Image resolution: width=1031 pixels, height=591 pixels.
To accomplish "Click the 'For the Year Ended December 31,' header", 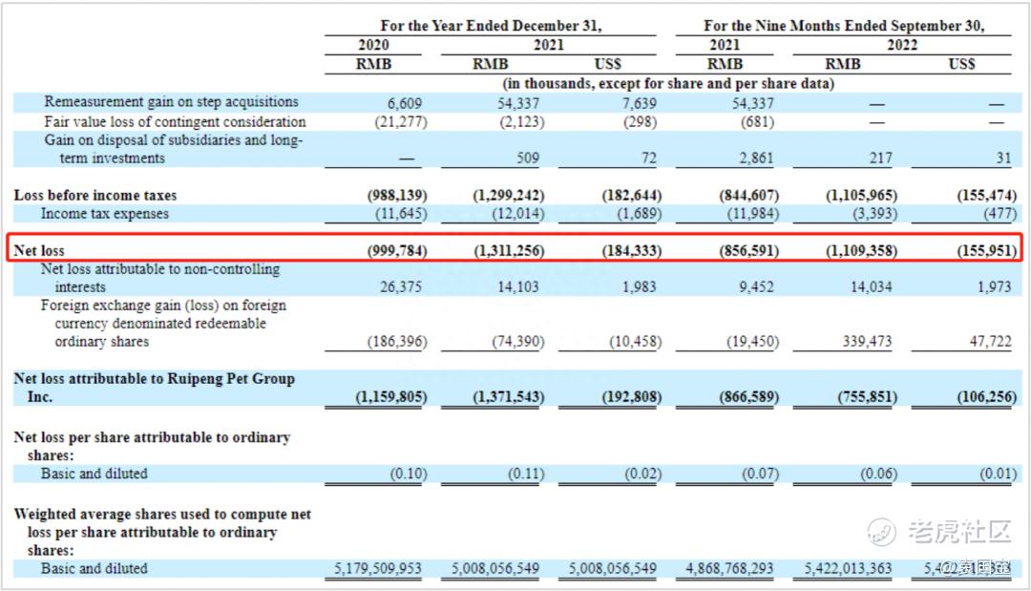I will (x=491, y=26).
